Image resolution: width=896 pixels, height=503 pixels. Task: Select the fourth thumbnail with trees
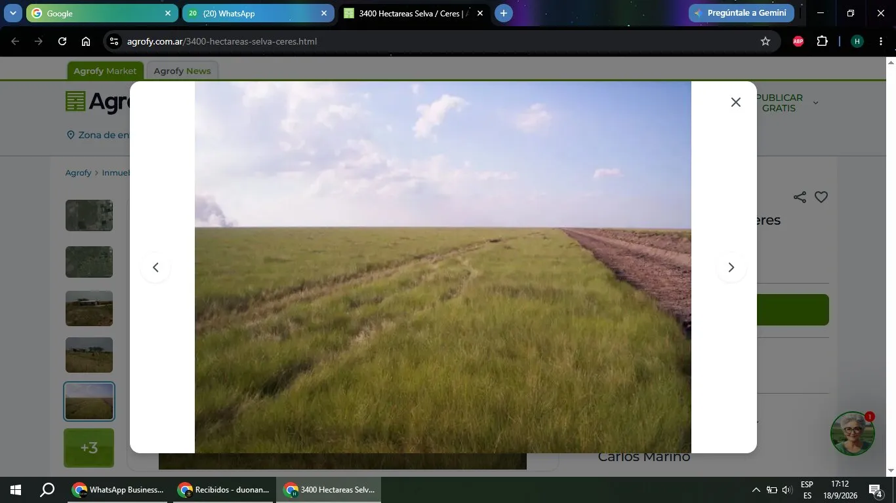89,355
